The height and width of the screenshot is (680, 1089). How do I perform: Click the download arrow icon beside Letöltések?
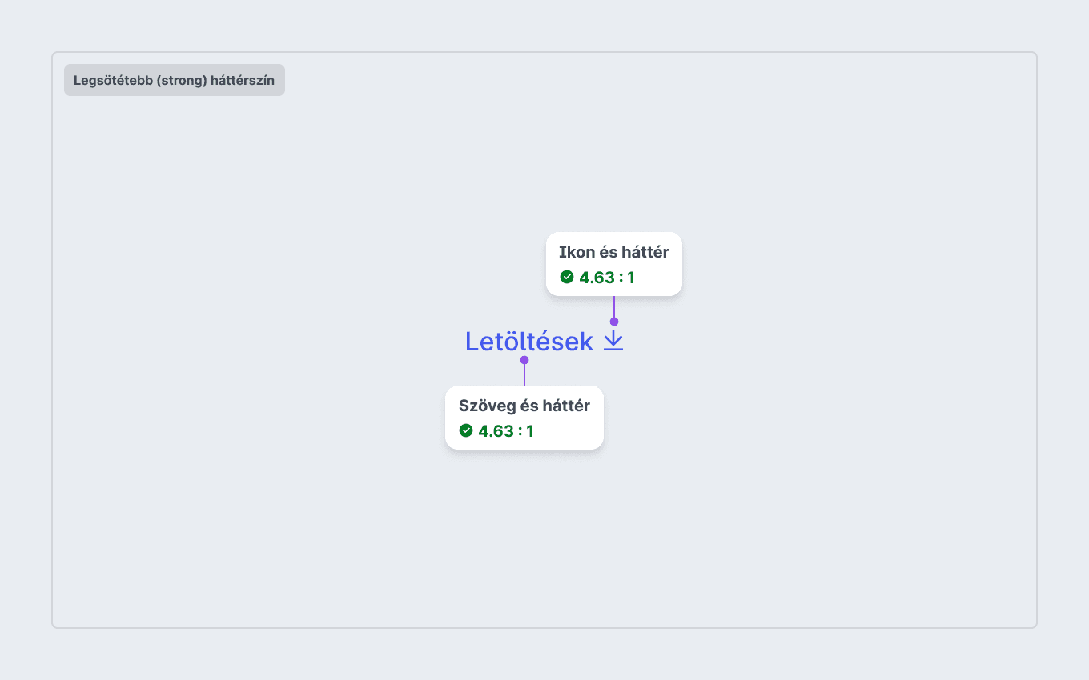point(613,341)
